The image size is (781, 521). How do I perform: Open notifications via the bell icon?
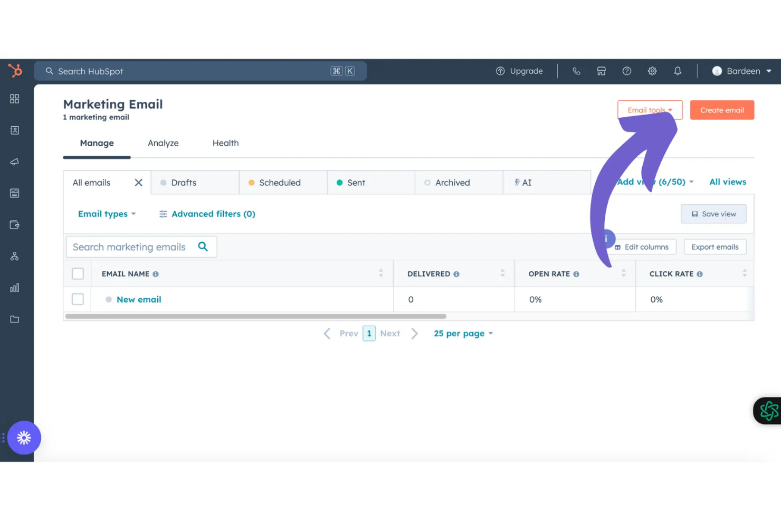(678, 71)
